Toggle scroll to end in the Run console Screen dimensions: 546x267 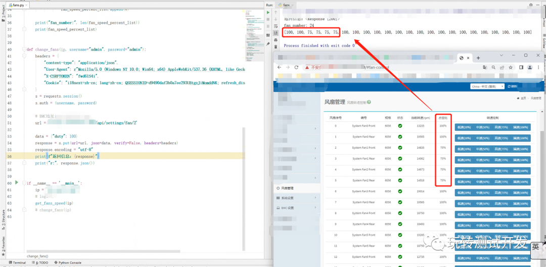(276, 33)
